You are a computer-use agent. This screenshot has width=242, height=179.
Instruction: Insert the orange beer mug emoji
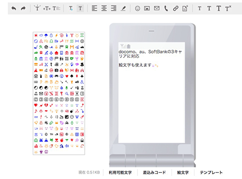(82, 59)
